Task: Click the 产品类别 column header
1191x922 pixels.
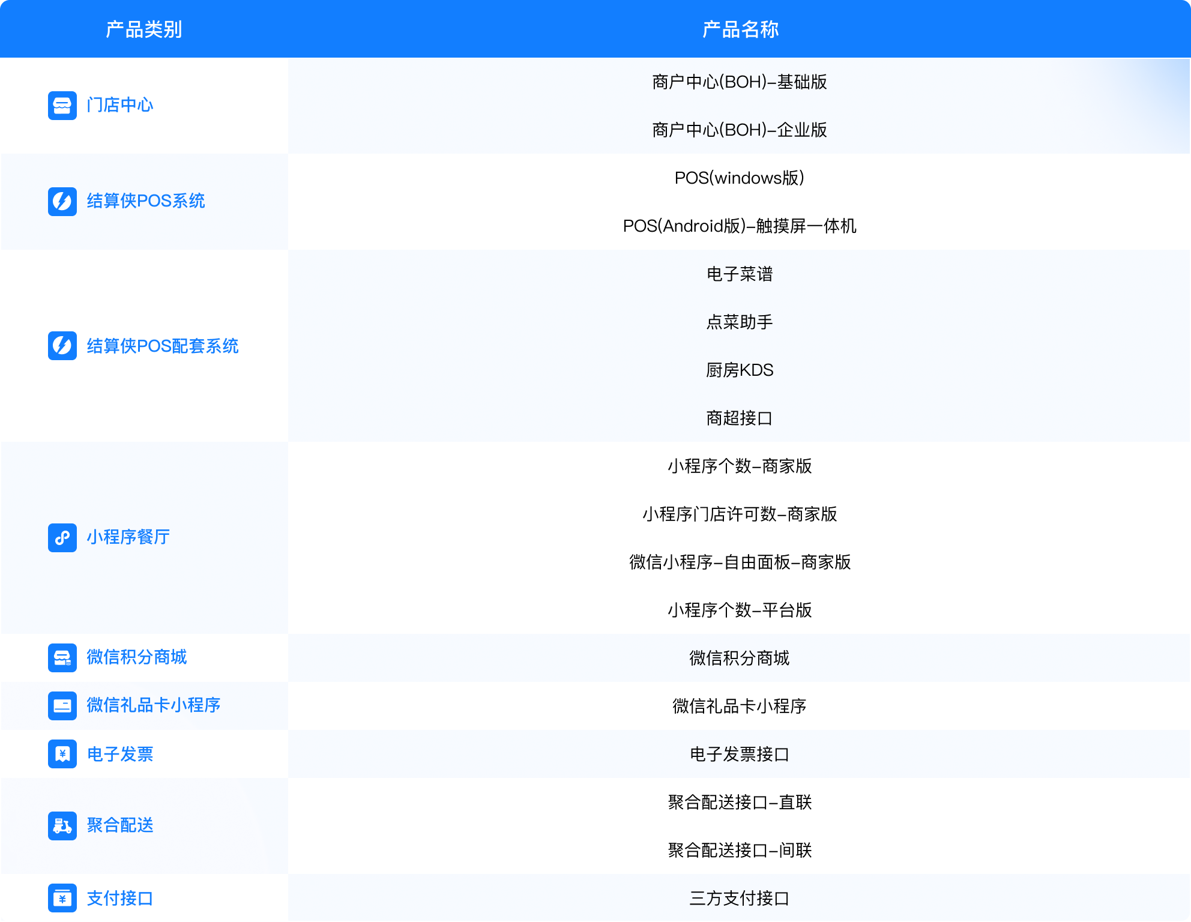Action: 144,29
